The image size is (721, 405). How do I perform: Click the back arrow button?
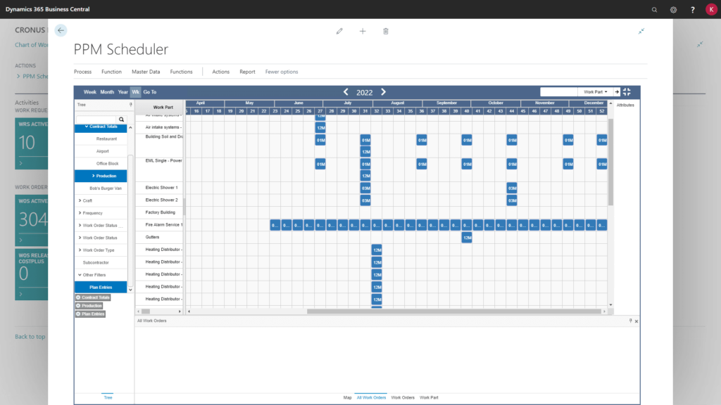click(61, 30)
